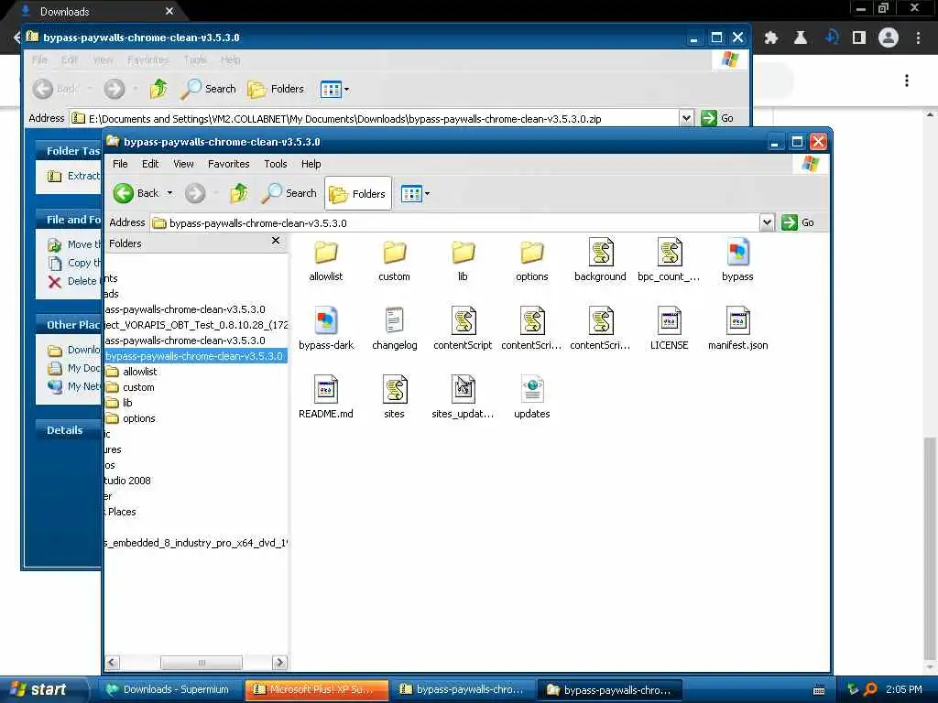
Task: Open the Favorites menu in front window
Action: [x=228, y=164]
